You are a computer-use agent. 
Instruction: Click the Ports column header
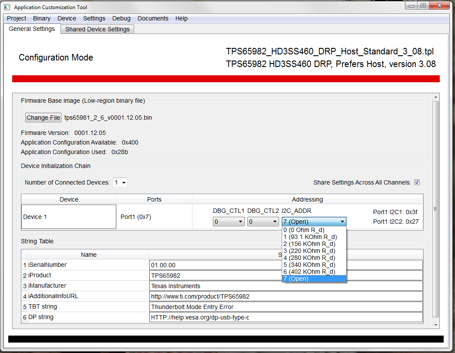(154, 199)
